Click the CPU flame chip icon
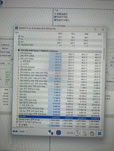This screenshot has width=114, height=151. (59, 133)
